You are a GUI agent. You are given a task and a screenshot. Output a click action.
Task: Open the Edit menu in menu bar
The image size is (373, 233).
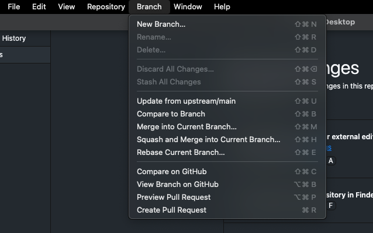click(x=39, y=6)
